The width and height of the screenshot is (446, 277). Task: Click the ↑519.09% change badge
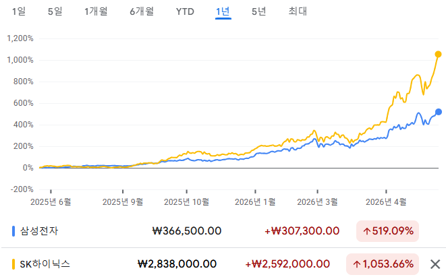[388, 231]
